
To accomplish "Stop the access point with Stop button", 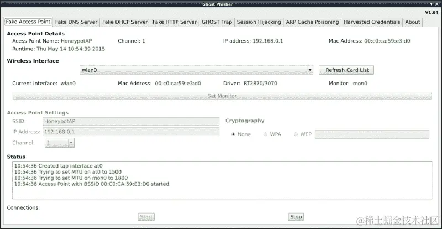I will click(296, 217).
